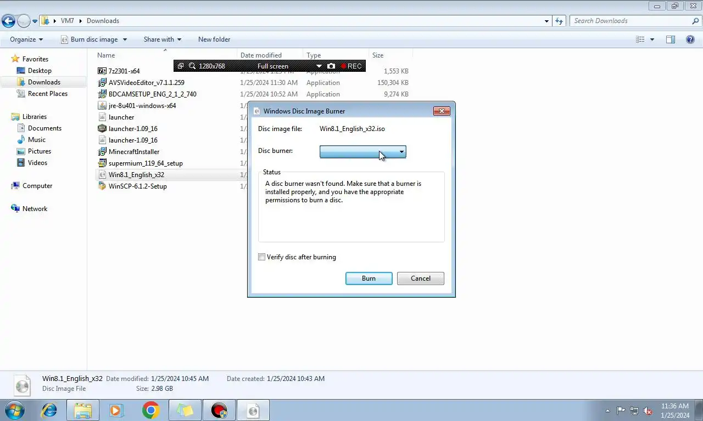The width and height of the screenshot is (703, 421).
Task: Select the launcher file icon
Action: click(102, 117)
